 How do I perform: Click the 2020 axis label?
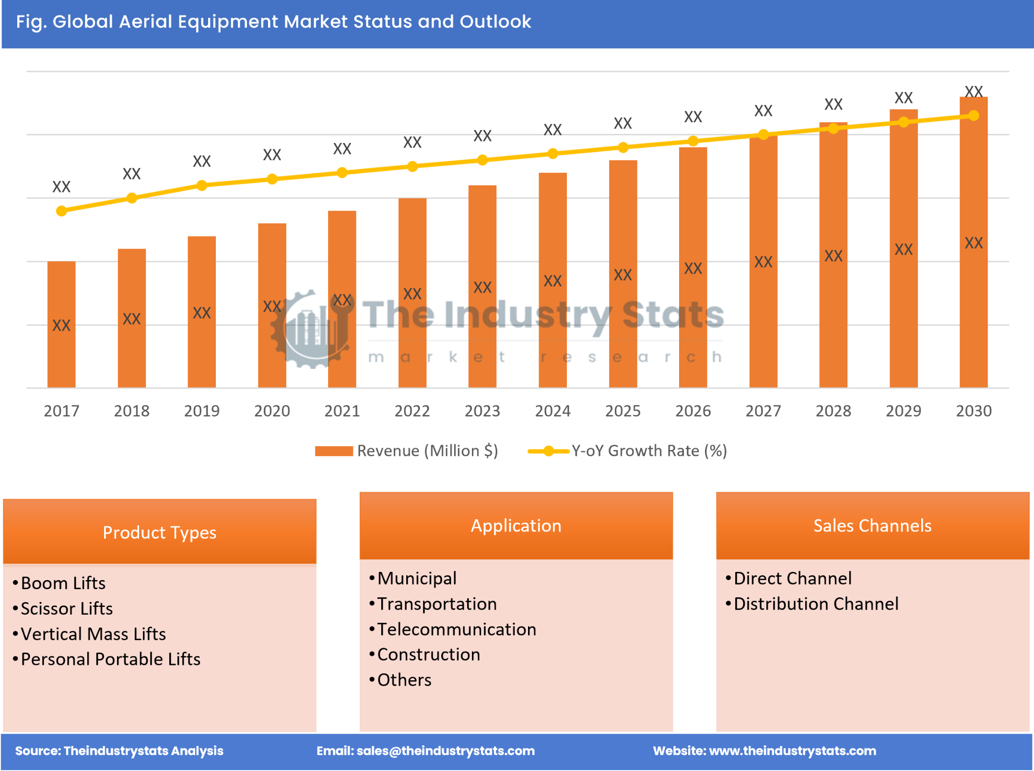pos(272,411)
